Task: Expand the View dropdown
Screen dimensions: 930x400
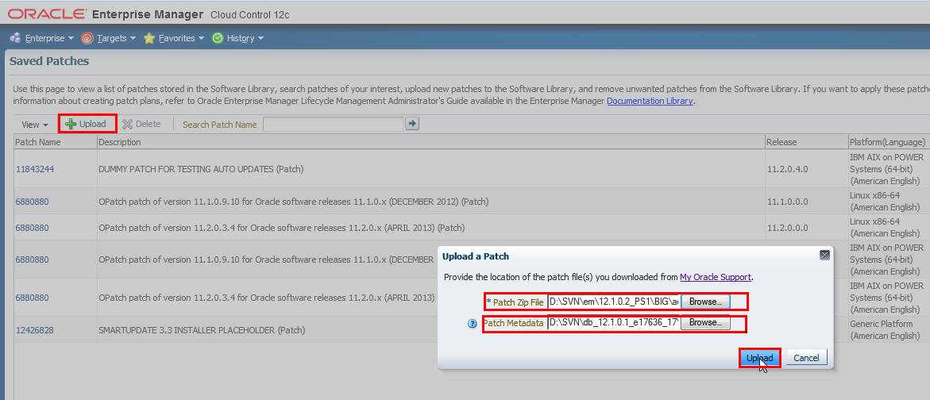Action: click(35, 125)
